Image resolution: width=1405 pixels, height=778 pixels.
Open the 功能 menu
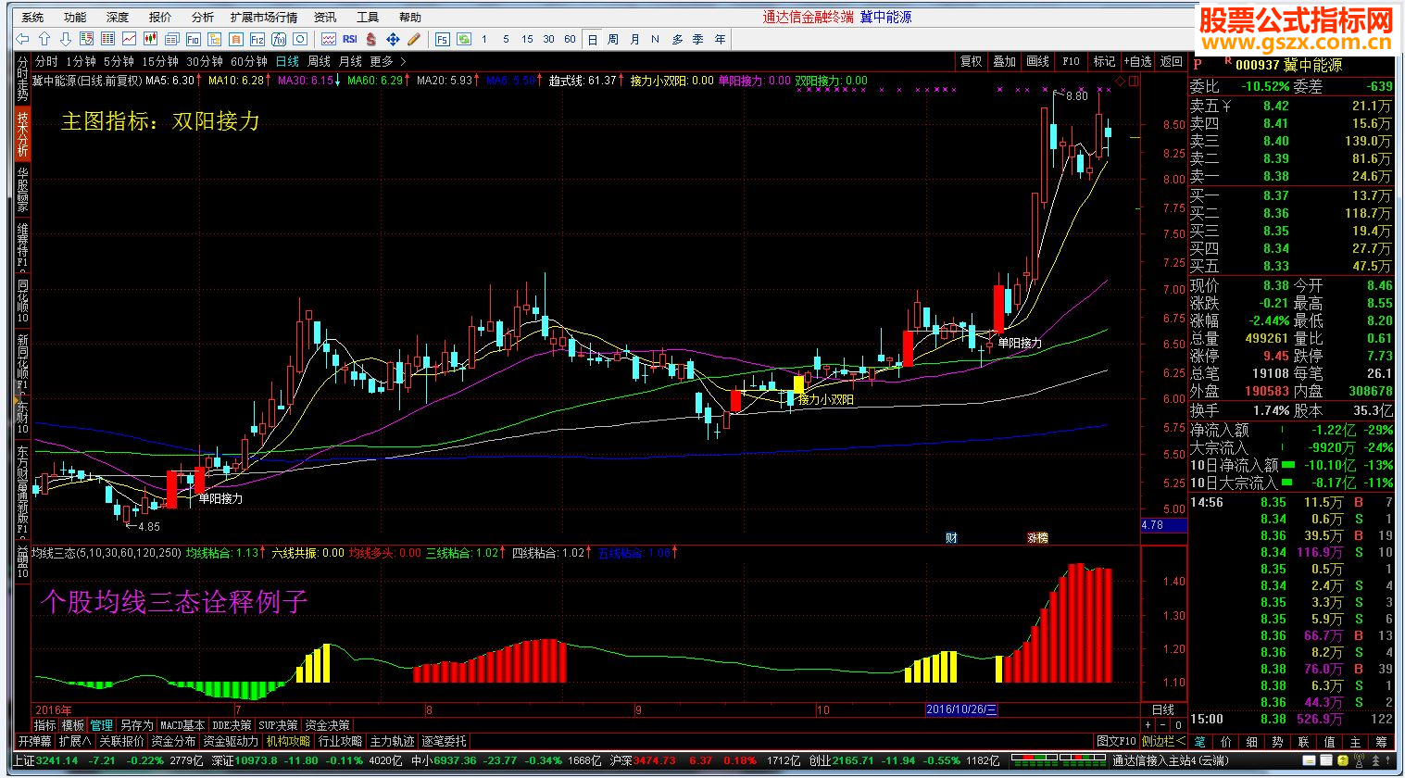tap(75, 17)
